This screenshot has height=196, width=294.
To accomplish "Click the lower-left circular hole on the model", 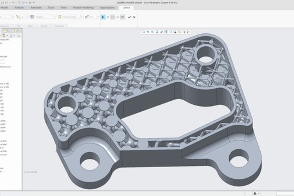I will point(90,162).
